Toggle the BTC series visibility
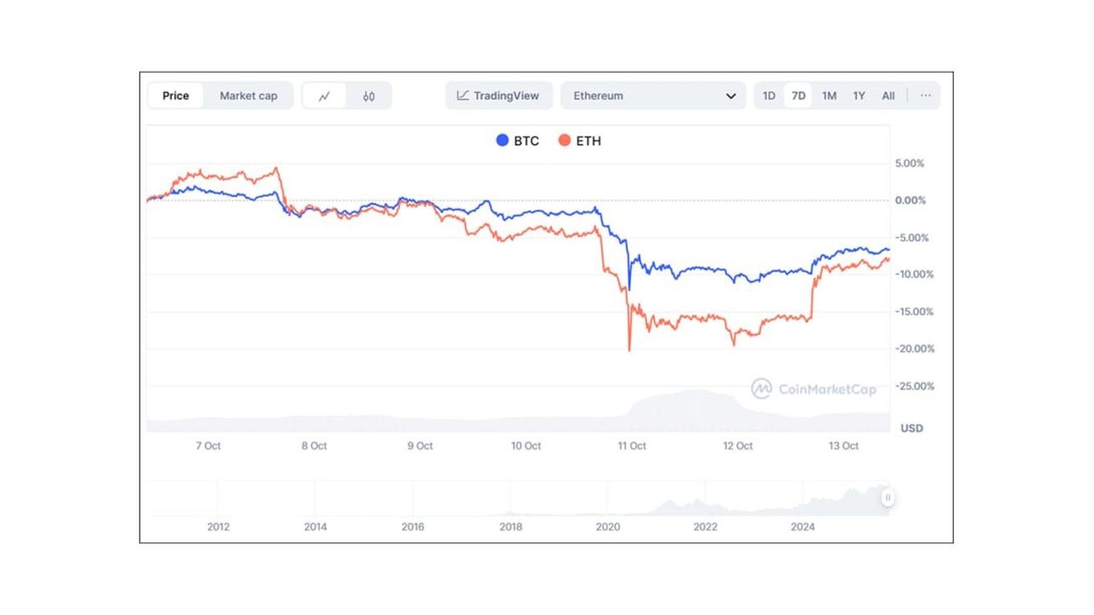Screen dimensions: 1094x615 click(516, 141)
